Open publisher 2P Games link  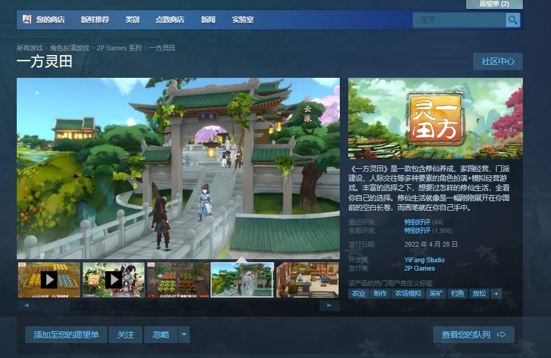(419, 268)
